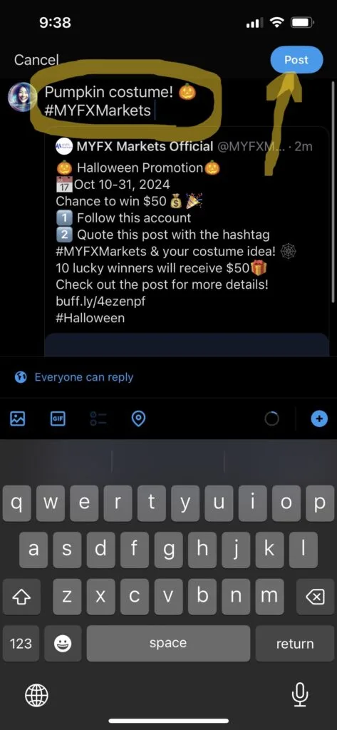Add a GIF to the post

pos(58,419)
